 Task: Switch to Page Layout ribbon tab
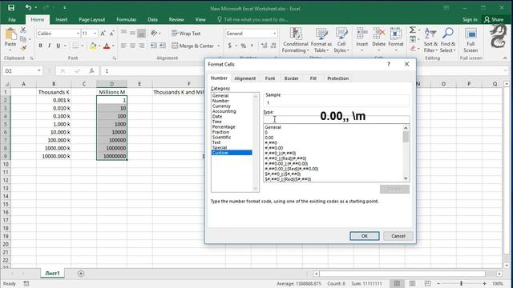(x=92, y=19)
